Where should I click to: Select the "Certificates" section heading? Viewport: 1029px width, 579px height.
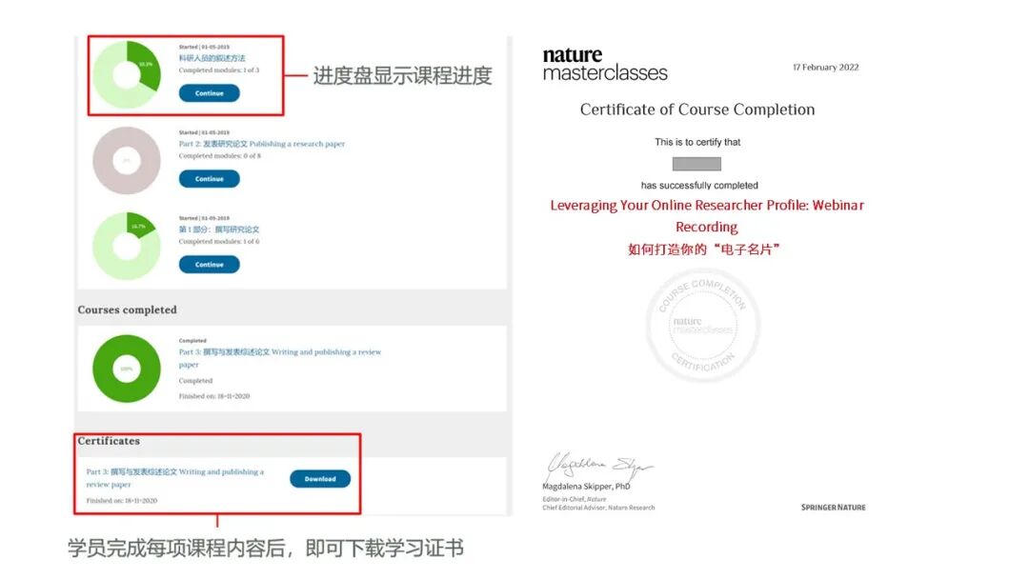click(x=109, y=441)
